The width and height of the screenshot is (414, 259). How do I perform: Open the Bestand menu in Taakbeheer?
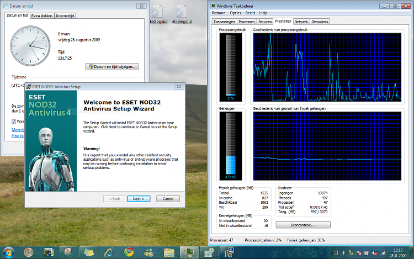click(219, 13)
